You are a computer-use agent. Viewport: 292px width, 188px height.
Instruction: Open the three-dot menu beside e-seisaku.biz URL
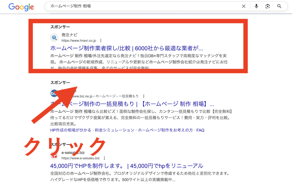(104, 158)
